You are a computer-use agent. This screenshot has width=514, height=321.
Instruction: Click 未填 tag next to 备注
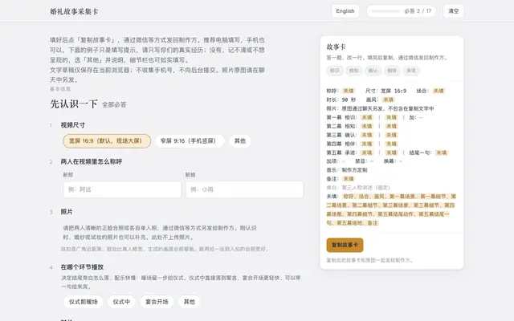[349, 179]
